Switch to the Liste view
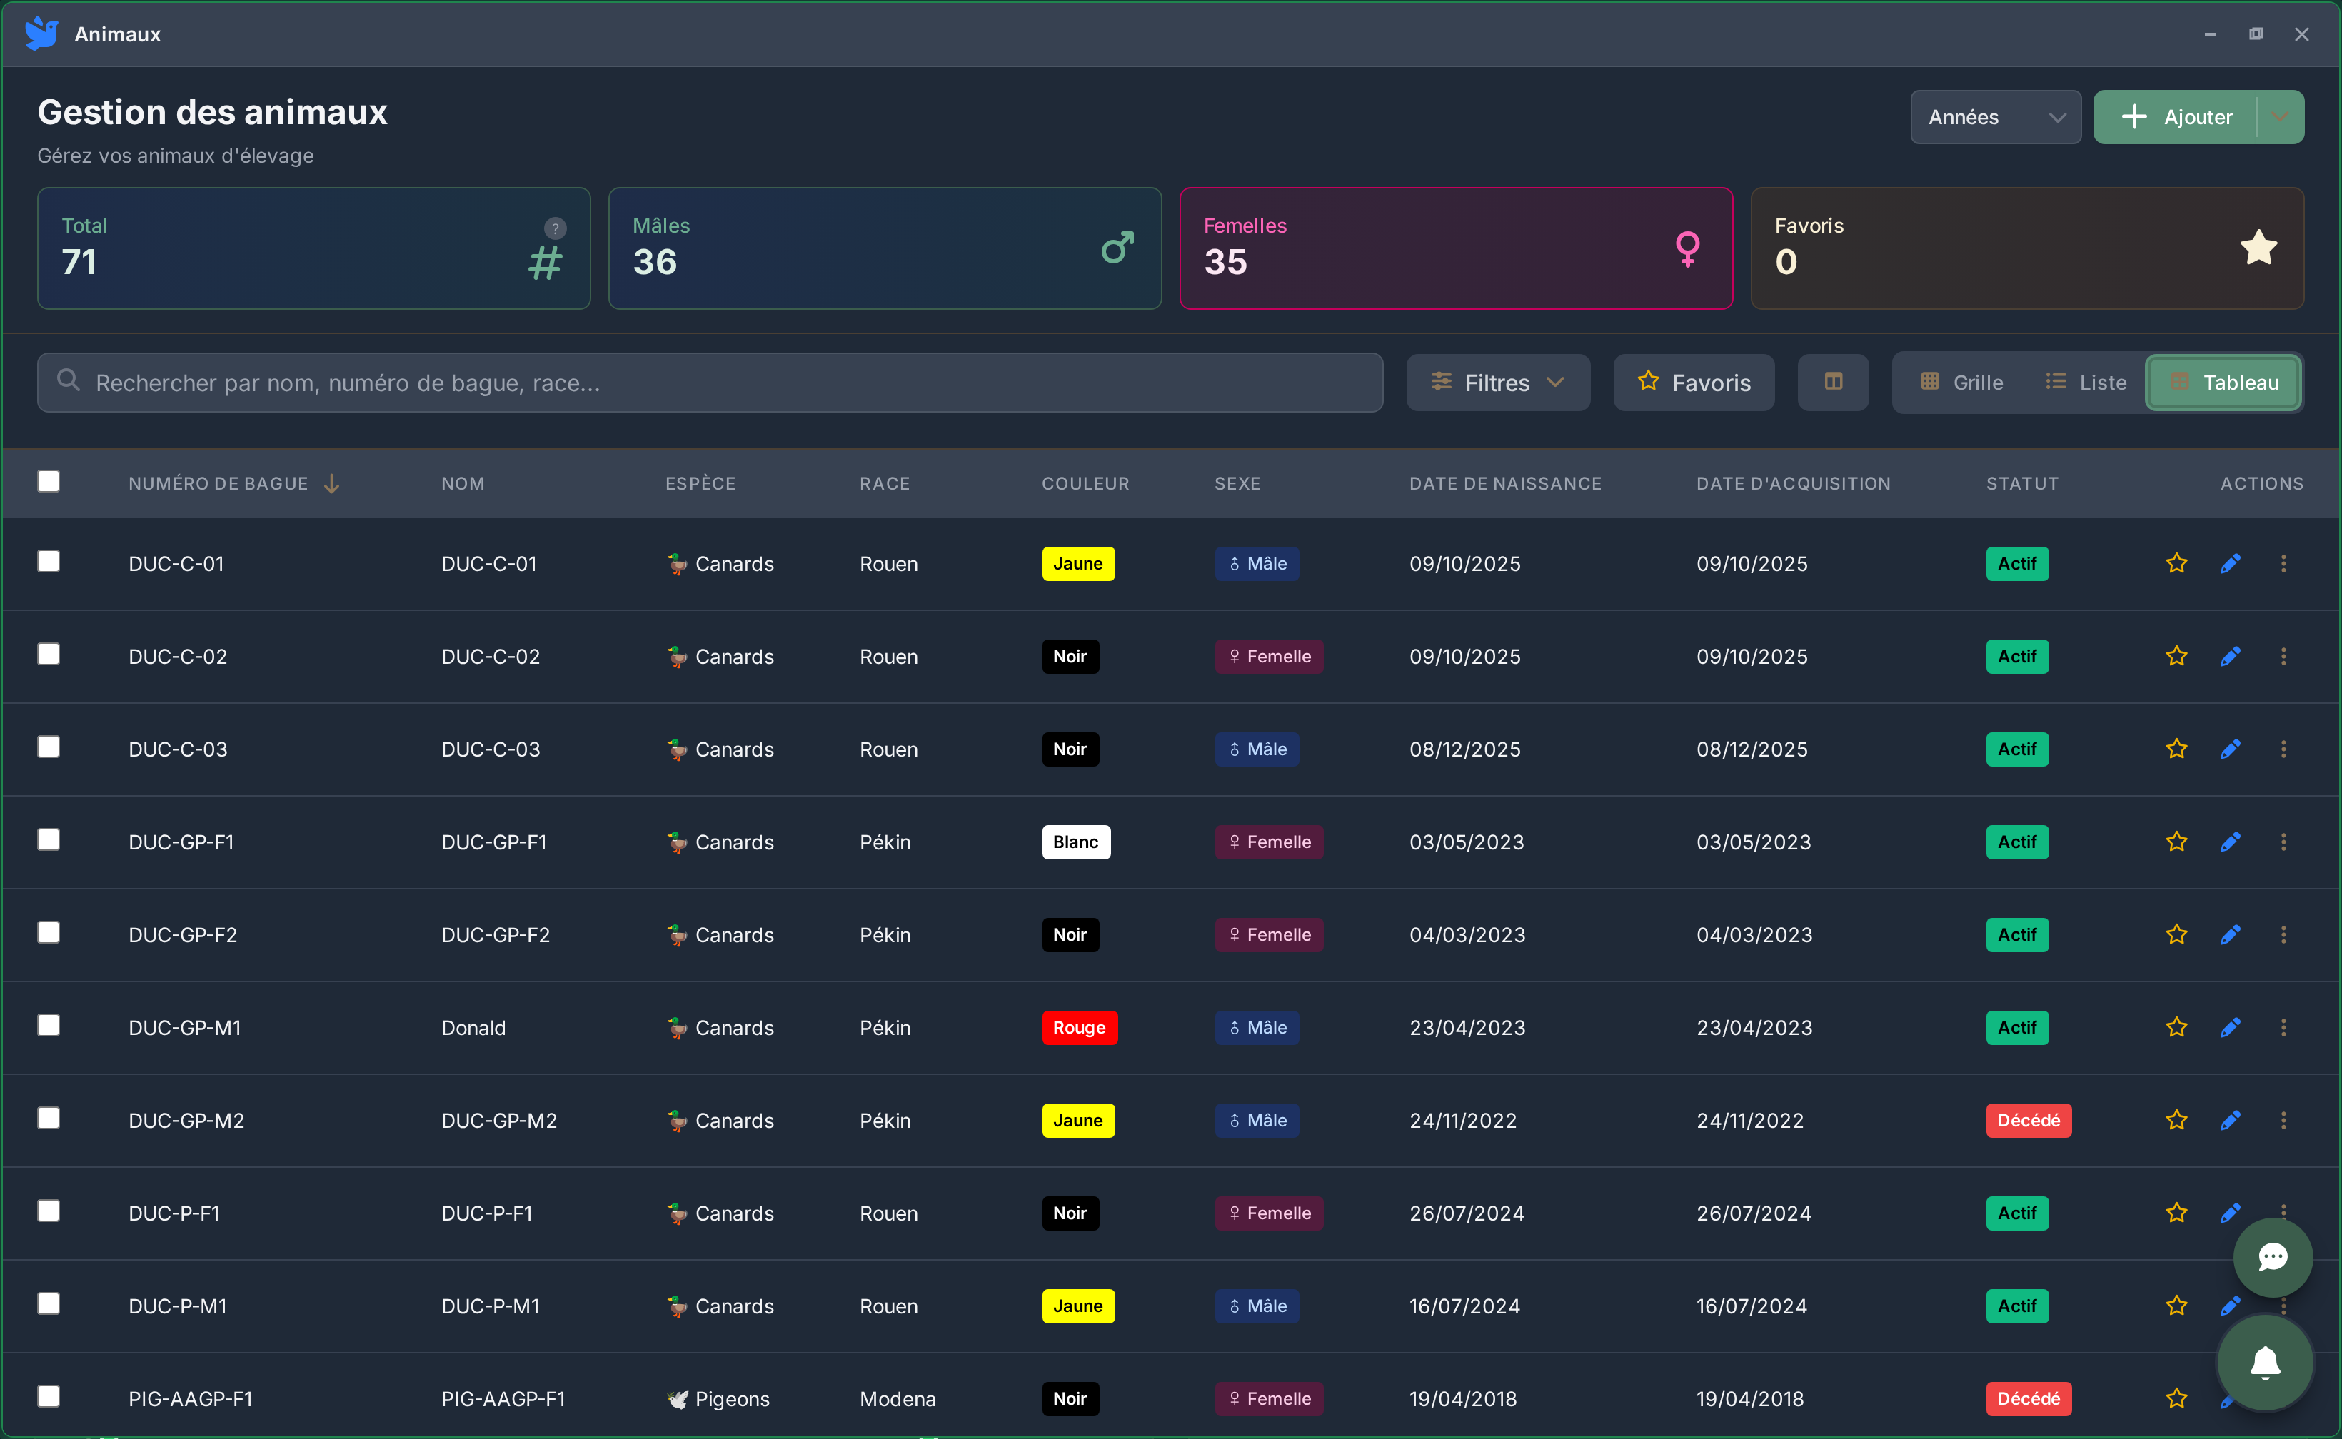Image resolution: width=2342 pixels, height=1439 pixels. pyautogui.click(x=2086, y=383)
